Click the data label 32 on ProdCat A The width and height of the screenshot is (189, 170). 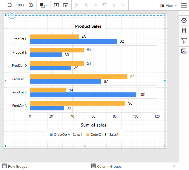[69, 108]
